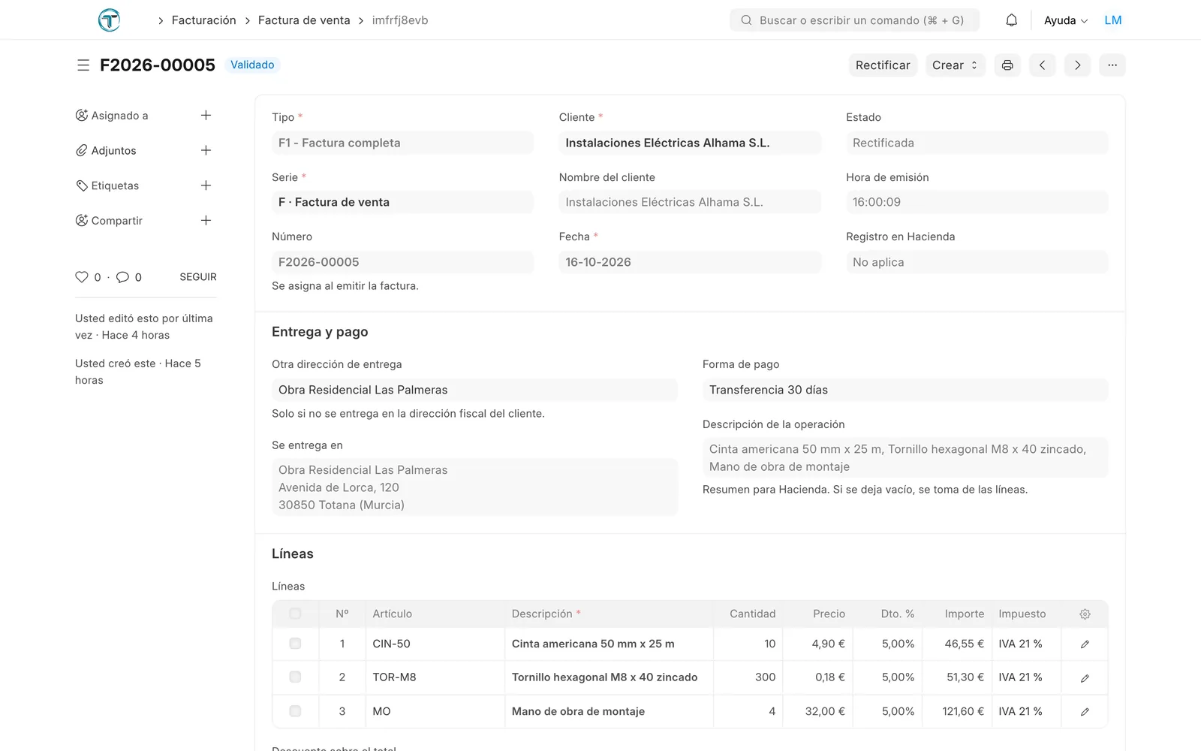Edit row TOR-M8 with pencil icon
The height and width of the screenshot is (751, 1201).
pos(1085,678)
